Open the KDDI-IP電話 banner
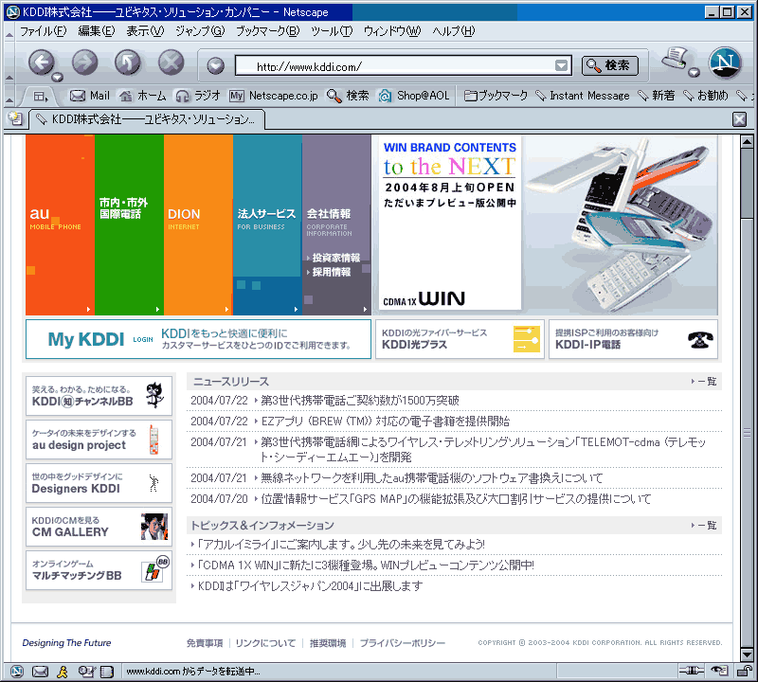 tap(633, 339)
